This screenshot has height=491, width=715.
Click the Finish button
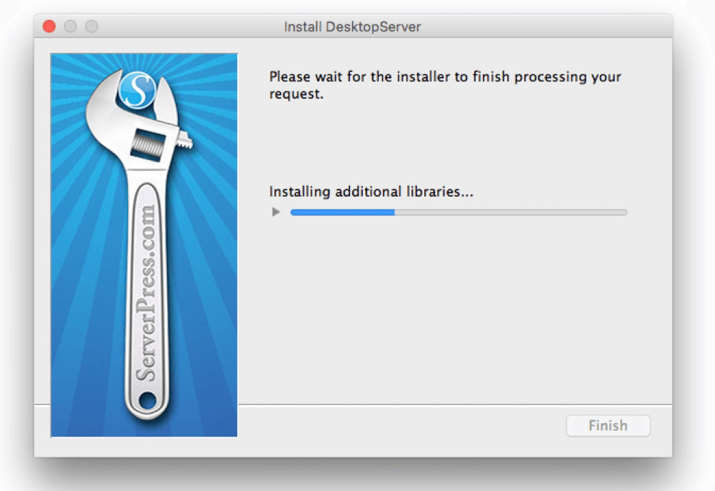pyautogui.click(x=608, y=426)
